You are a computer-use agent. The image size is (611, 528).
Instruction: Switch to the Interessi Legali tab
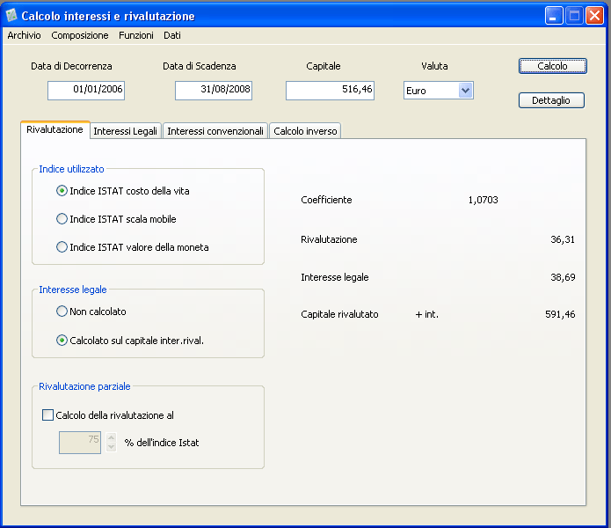click(126, 131)
